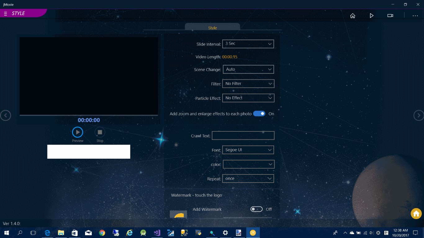Click the white box below Preview button
The width and height of the screenshot is (424, 238).
[89, 152]
